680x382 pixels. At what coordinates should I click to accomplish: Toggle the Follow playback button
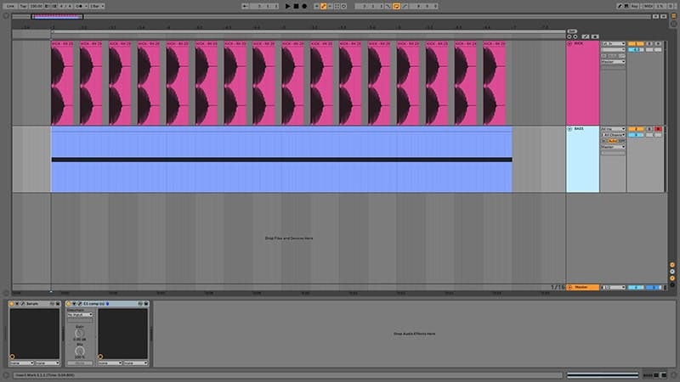coord(245,6)
